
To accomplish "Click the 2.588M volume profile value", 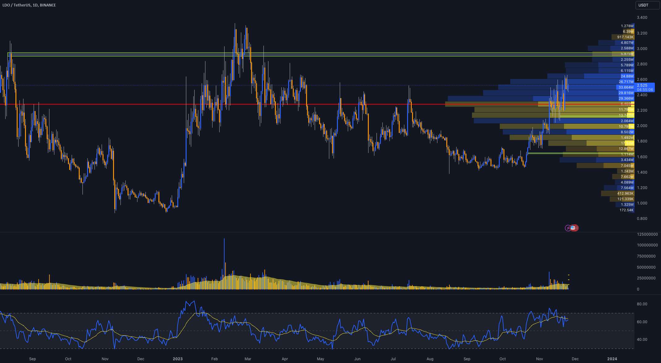I will click(627, 48).
